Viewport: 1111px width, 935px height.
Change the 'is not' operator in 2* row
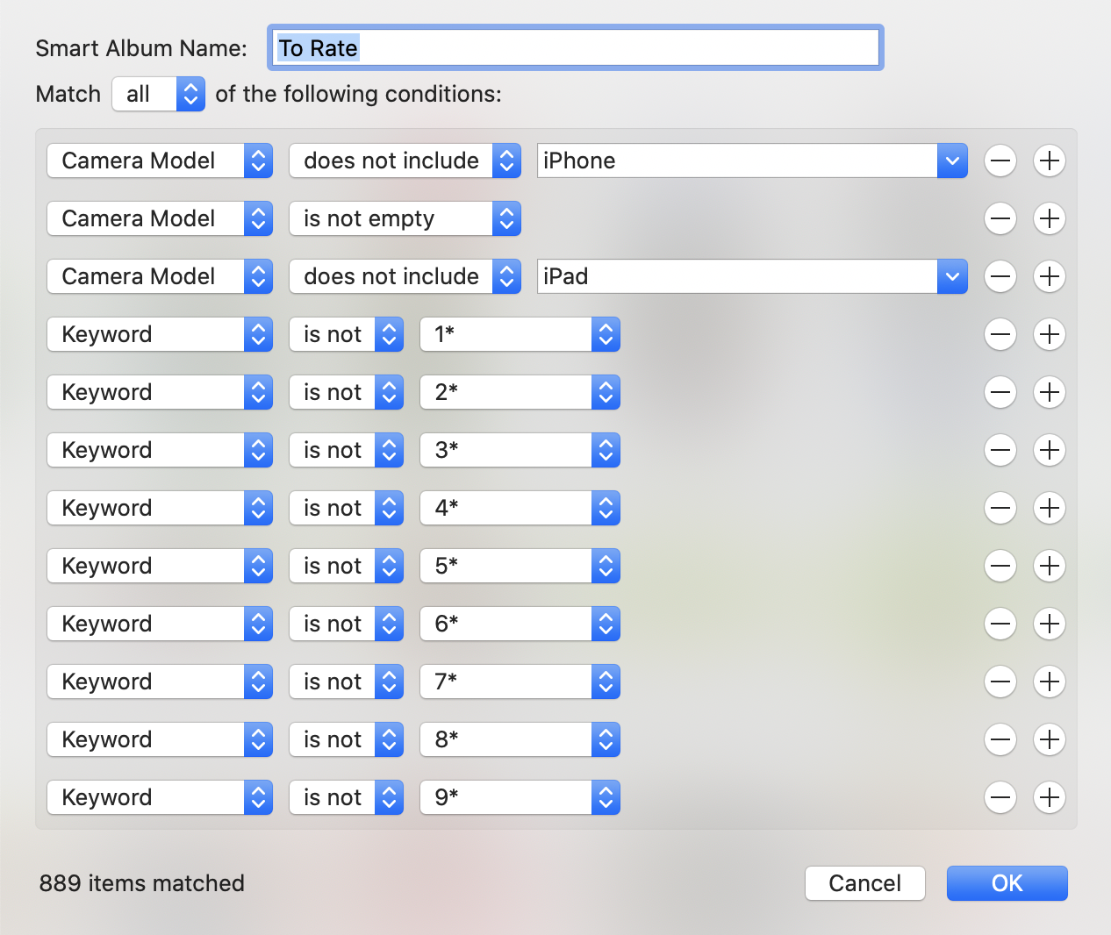pos(346,392)
